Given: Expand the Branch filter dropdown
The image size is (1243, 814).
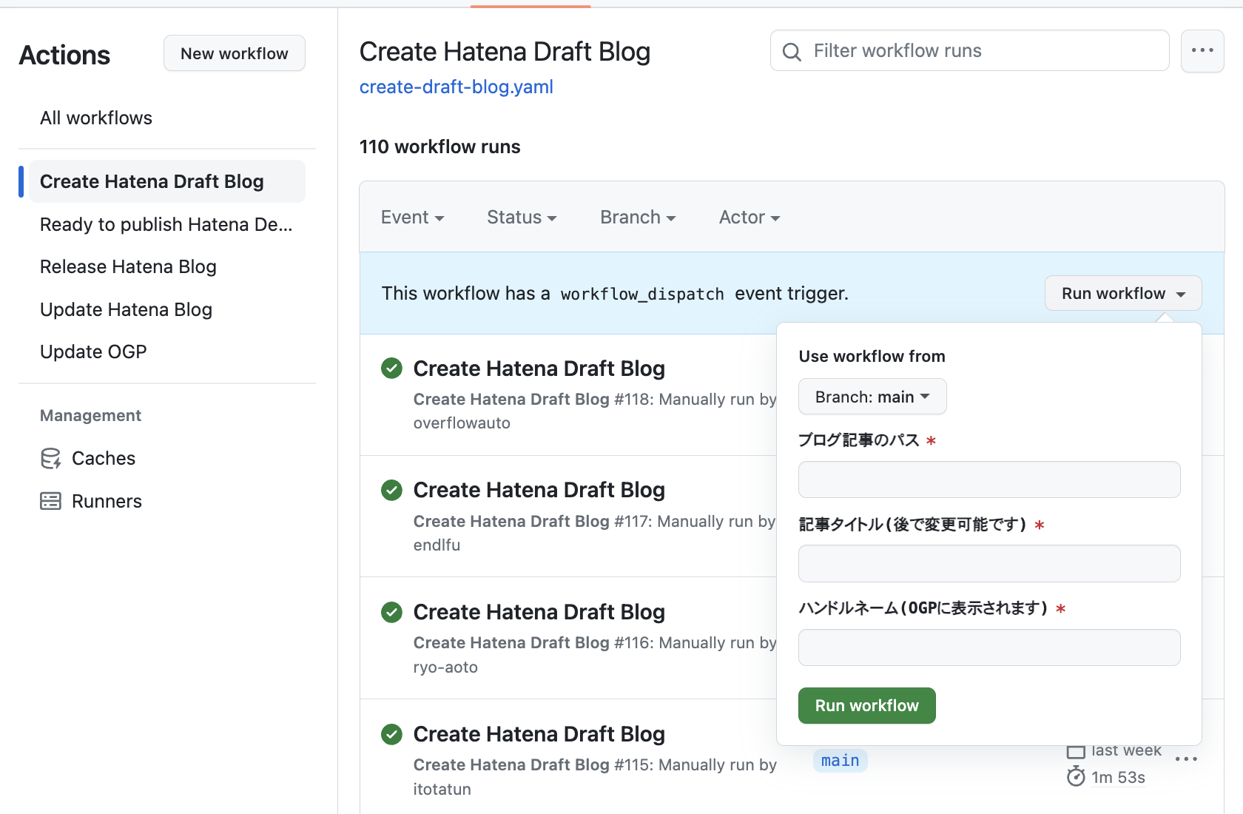Looking at the screenshot, I should (638, 218).
